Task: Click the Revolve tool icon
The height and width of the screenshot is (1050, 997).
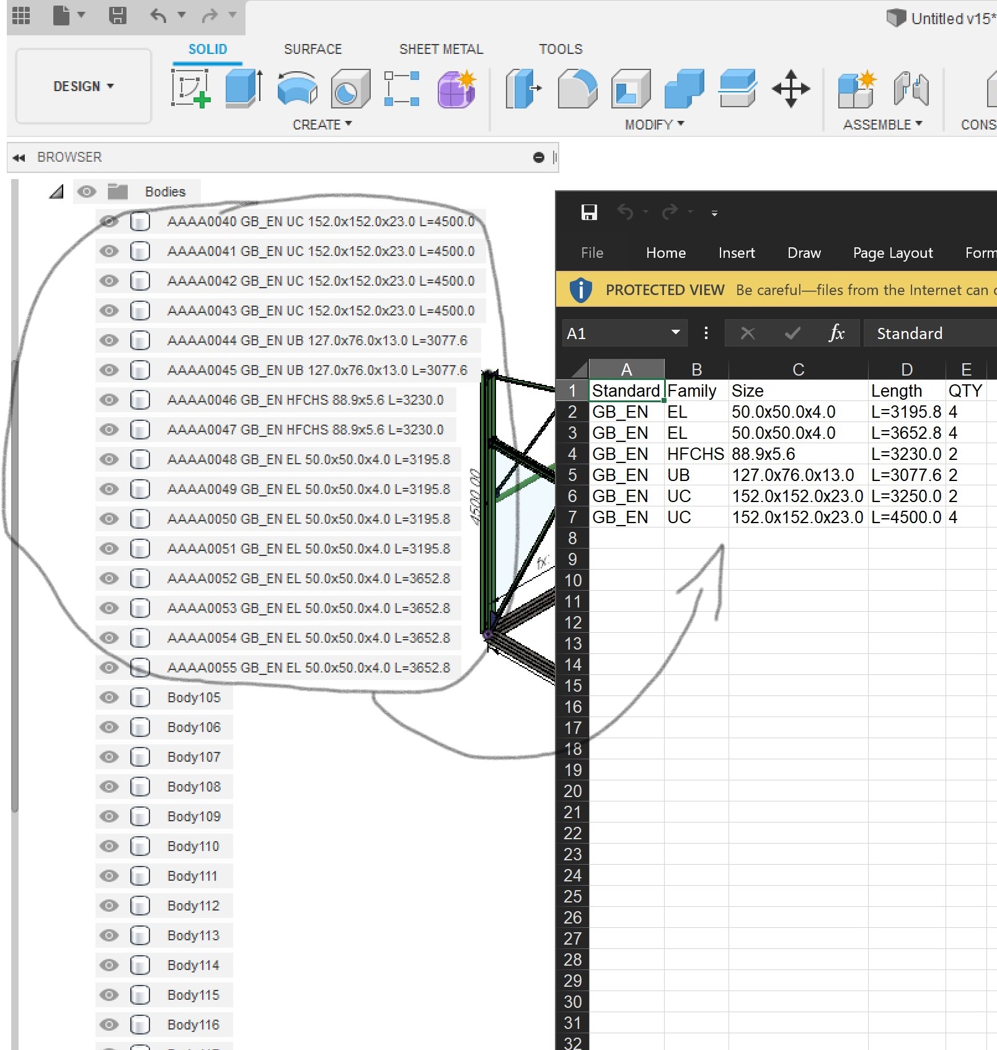Action: point(297,89)
